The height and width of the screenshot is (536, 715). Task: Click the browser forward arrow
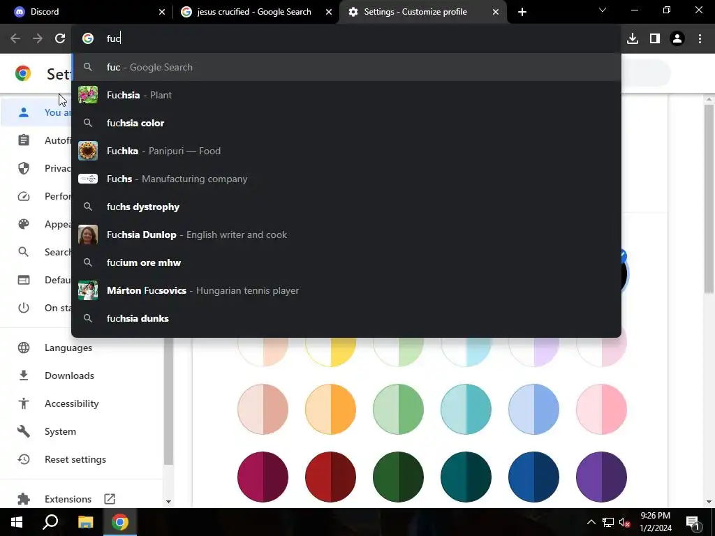(x=38, y=39)
